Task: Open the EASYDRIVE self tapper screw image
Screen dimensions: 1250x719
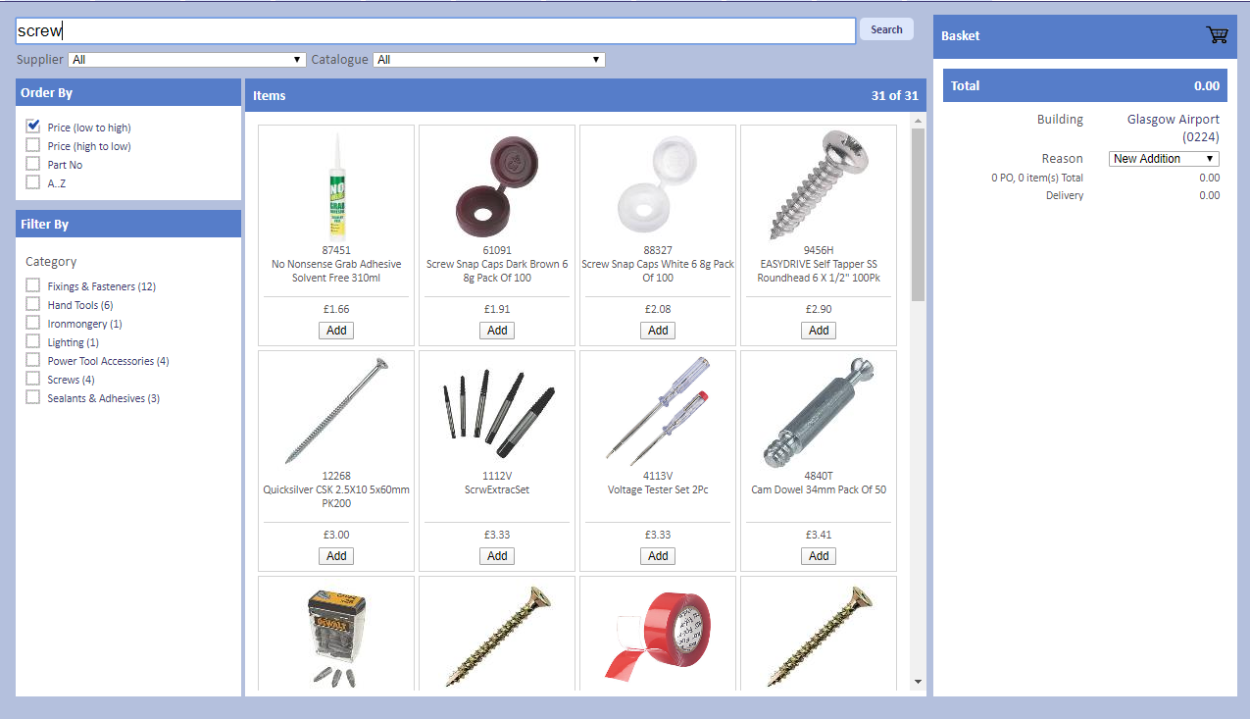Action: (x=819, y=184)
